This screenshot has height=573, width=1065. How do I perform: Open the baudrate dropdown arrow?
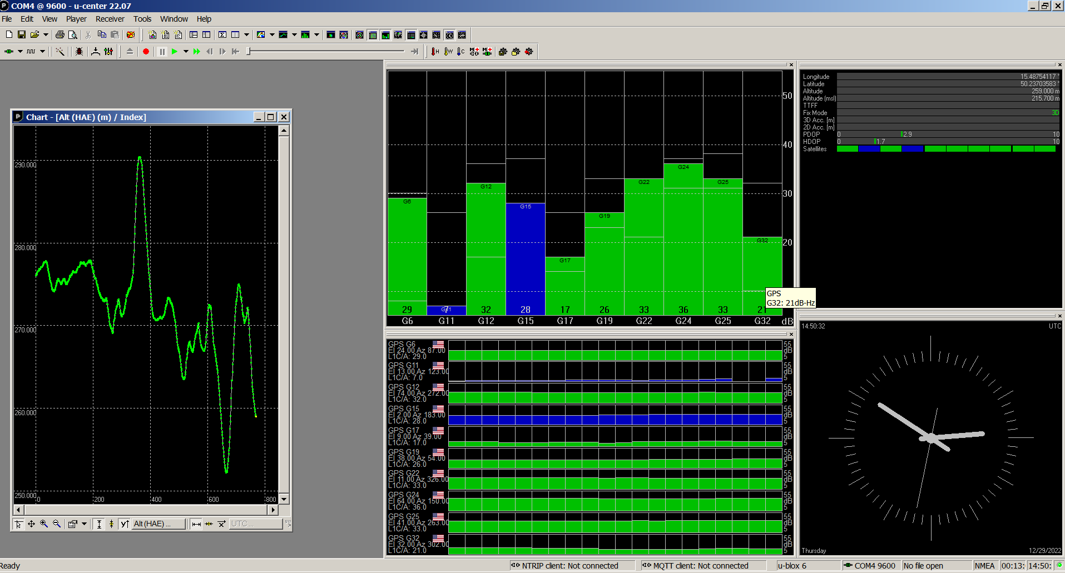point(42,52)
